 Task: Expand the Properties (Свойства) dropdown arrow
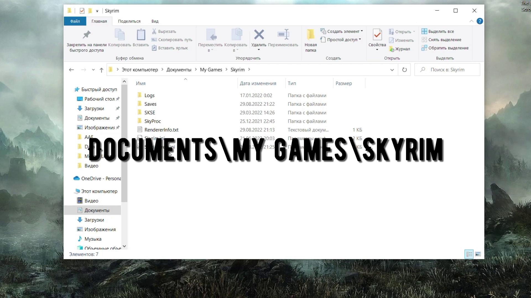pyautogui.click(x=377, y=50)
